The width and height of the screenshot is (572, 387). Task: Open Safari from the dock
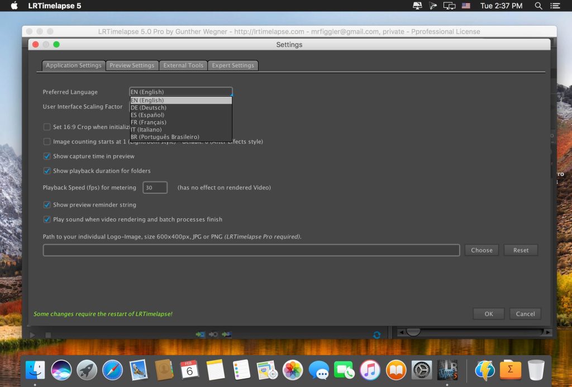click(112, 370)
